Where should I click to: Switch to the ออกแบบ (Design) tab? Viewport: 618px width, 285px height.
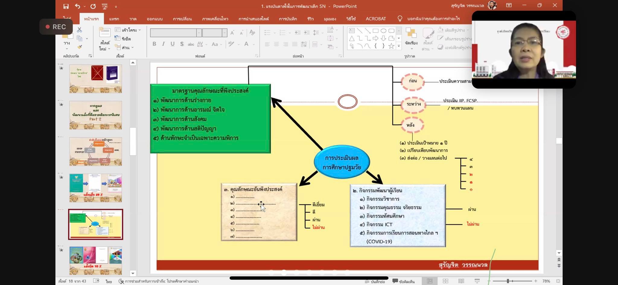click(154, 19)
